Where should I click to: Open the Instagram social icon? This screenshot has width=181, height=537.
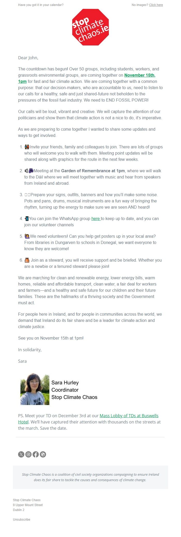click(x=28, y=454)
